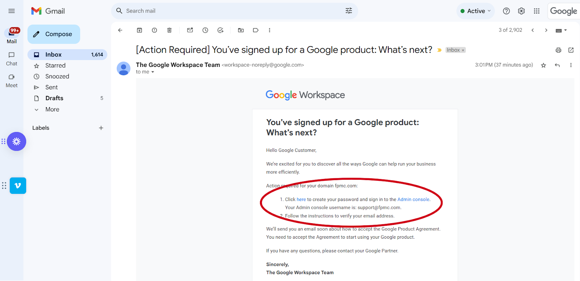Mark email as unread

pos(190,30)
